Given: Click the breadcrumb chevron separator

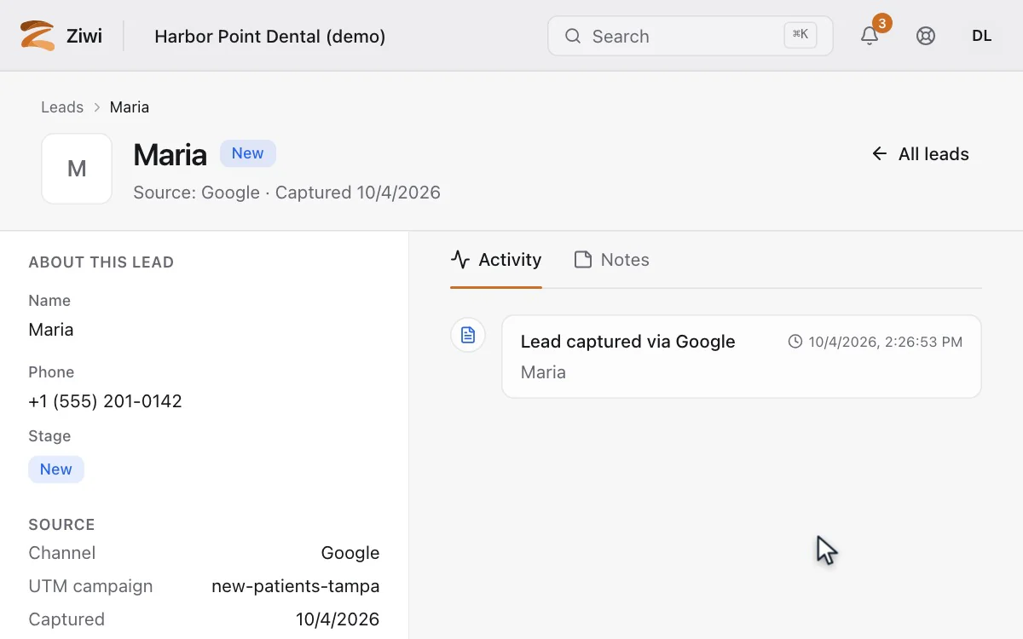Looking at the screenshot, I should pos(97,107).
